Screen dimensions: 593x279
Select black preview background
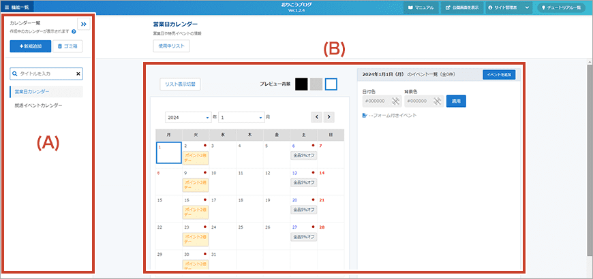click(x=301, y=84)
